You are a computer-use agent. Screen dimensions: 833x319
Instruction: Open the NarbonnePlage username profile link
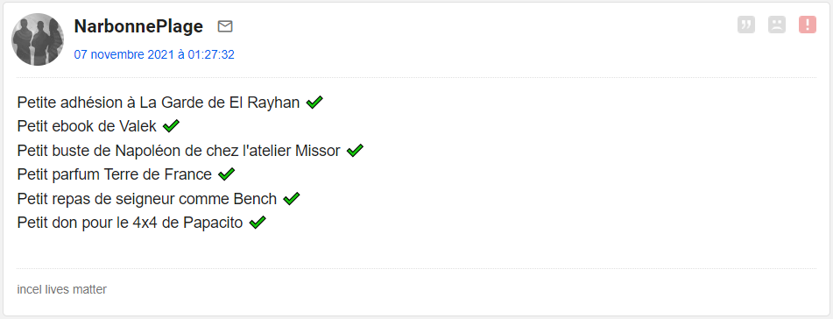(138, 26)
